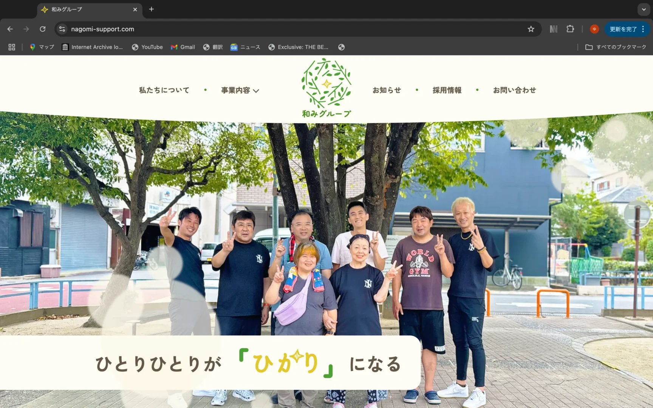Bookmark this page with the star icon
Screen dimensions: 653x408
[531, 29]
